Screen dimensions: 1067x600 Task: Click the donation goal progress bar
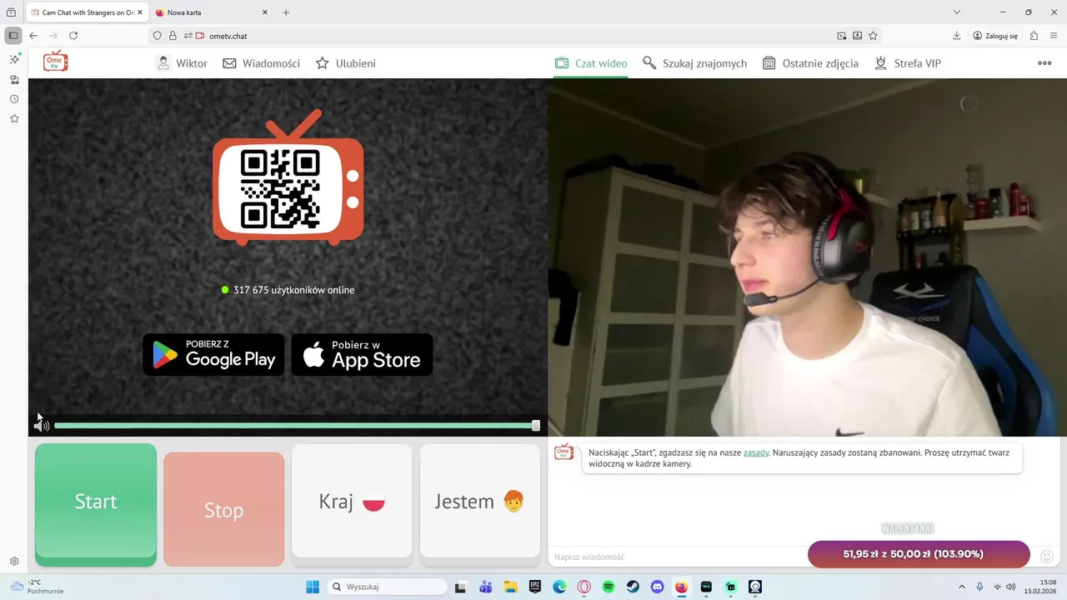click(919, 554)
